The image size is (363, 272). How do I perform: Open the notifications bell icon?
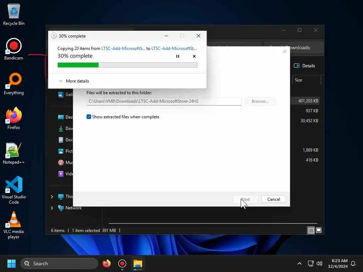point(353,263)
